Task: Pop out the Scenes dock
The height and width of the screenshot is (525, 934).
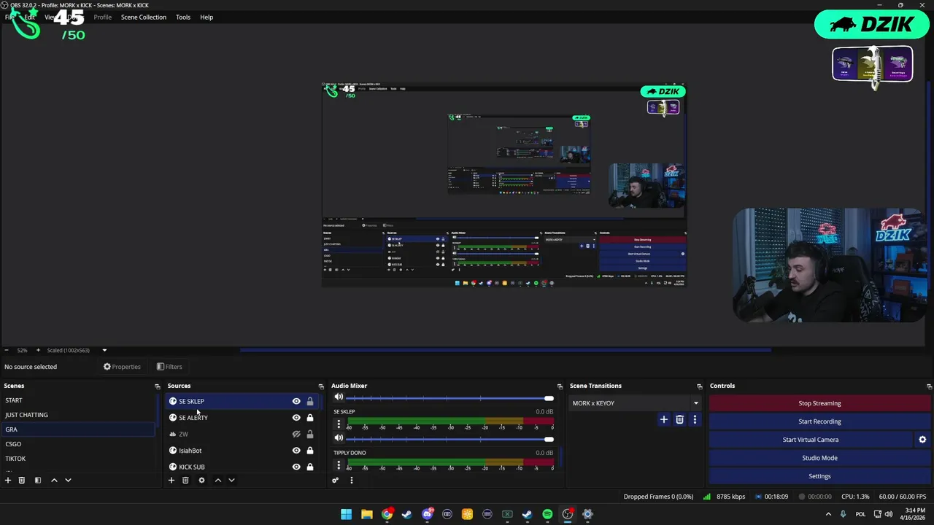Action: pos(157,386)
